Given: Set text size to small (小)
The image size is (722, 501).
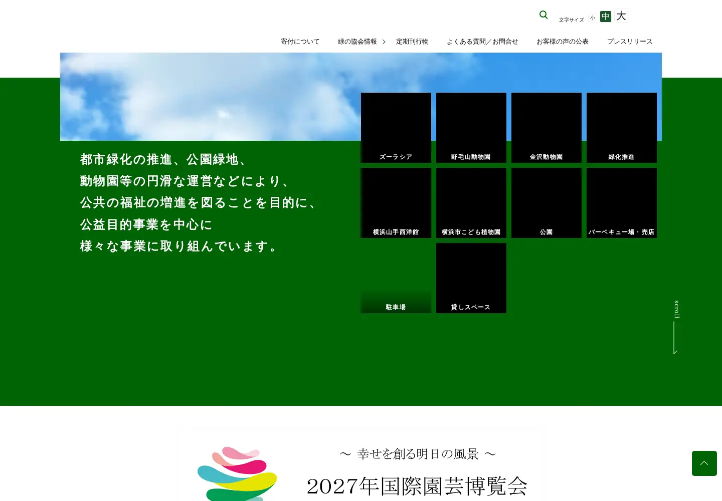Looking at the screenshot, I should 593,18.
